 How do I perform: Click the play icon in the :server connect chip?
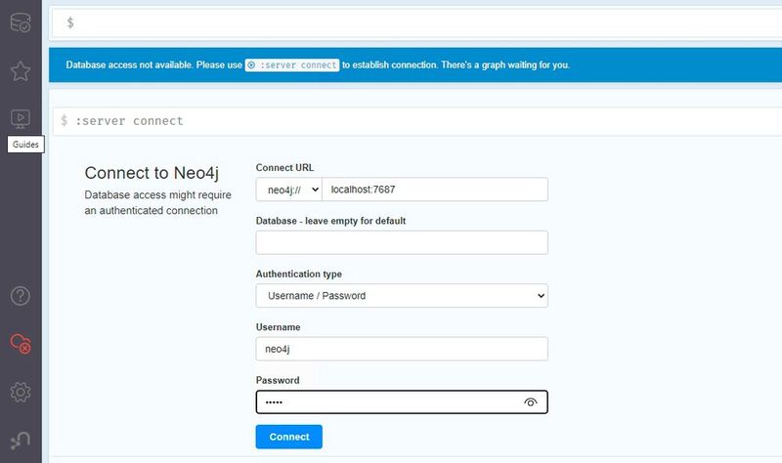[251, 65]
